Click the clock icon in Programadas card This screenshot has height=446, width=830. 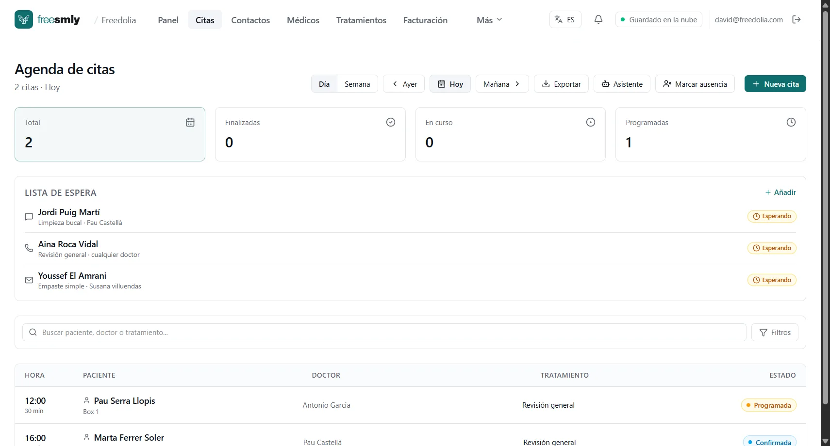[x=791, y=122]
